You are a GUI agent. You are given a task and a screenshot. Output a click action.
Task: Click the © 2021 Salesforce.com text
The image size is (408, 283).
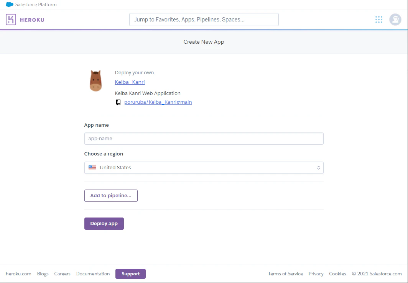[377, 274]
